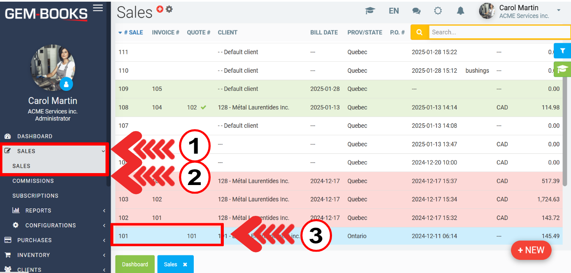This screenshot has height=273, width=571.
Task: Click the bell notifications icon
Action: [x=460, y=11]
